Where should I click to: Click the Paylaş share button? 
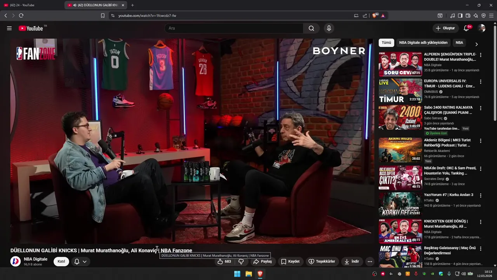point(262,262)
